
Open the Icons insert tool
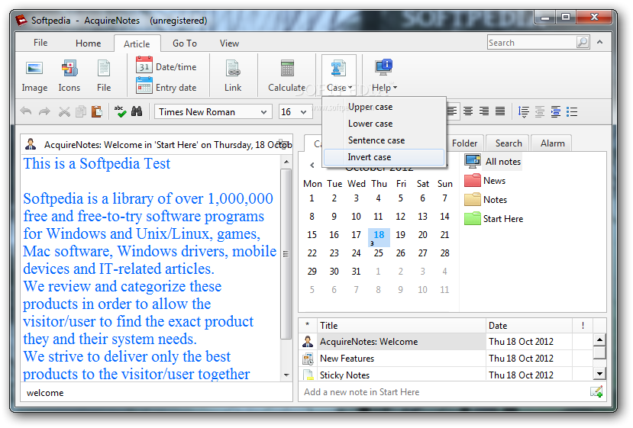click(69, 76)
